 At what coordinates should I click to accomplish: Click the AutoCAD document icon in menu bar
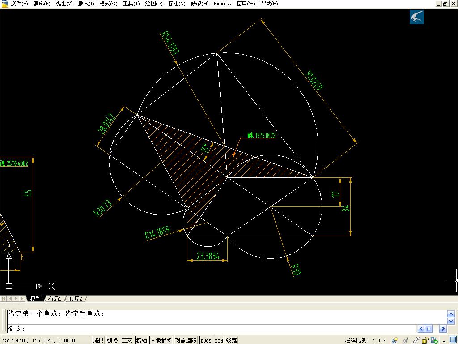4,4
